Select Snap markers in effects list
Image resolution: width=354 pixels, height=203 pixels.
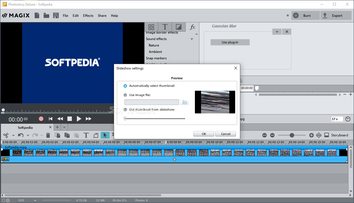tap(156, 58)
